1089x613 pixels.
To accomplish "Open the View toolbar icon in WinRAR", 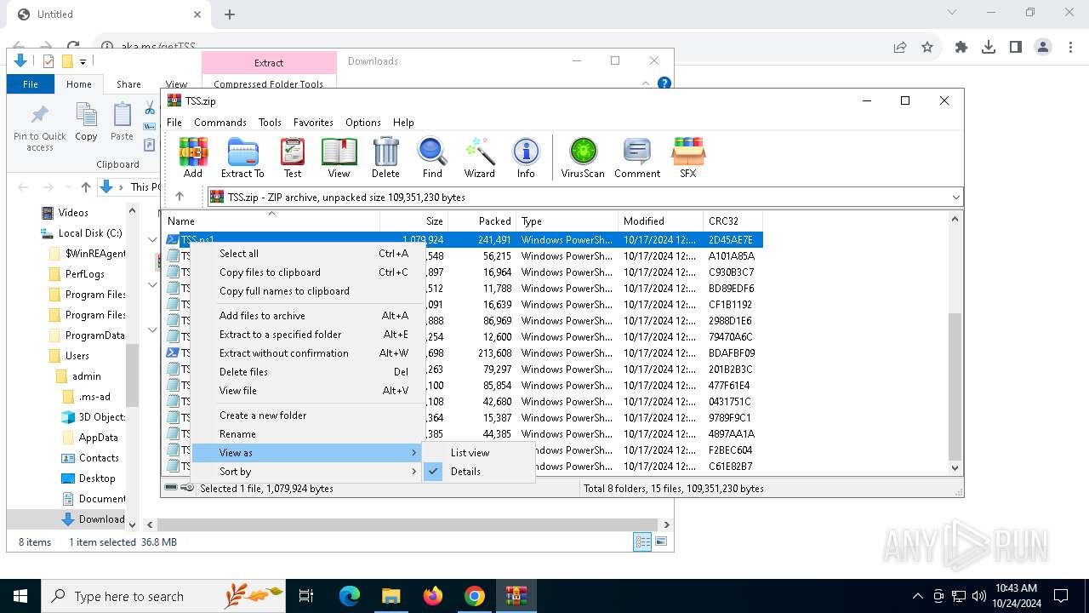I will [339, 158].
